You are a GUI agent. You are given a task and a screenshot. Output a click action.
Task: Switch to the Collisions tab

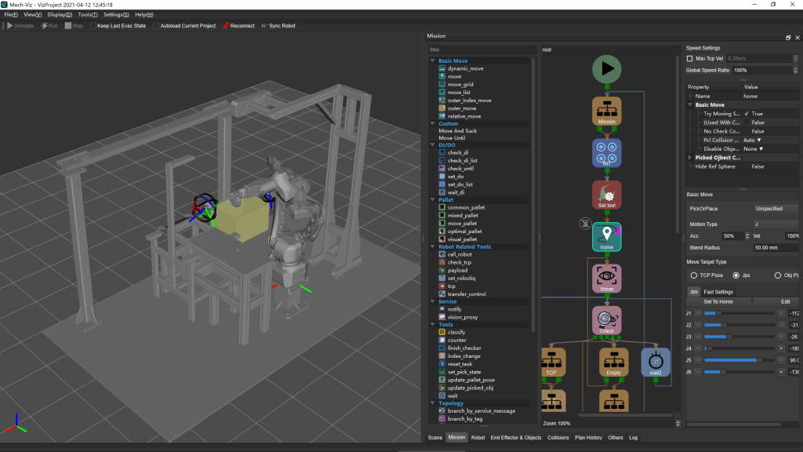[558, 438]
